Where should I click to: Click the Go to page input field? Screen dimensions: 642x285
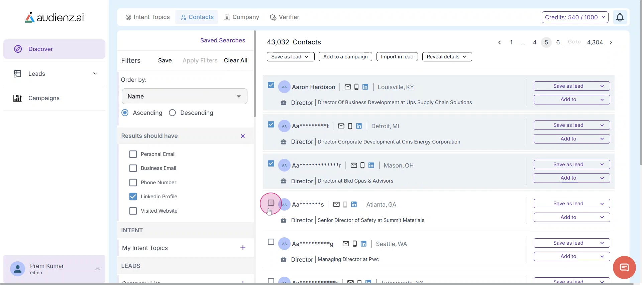click(x=574, y=42)
